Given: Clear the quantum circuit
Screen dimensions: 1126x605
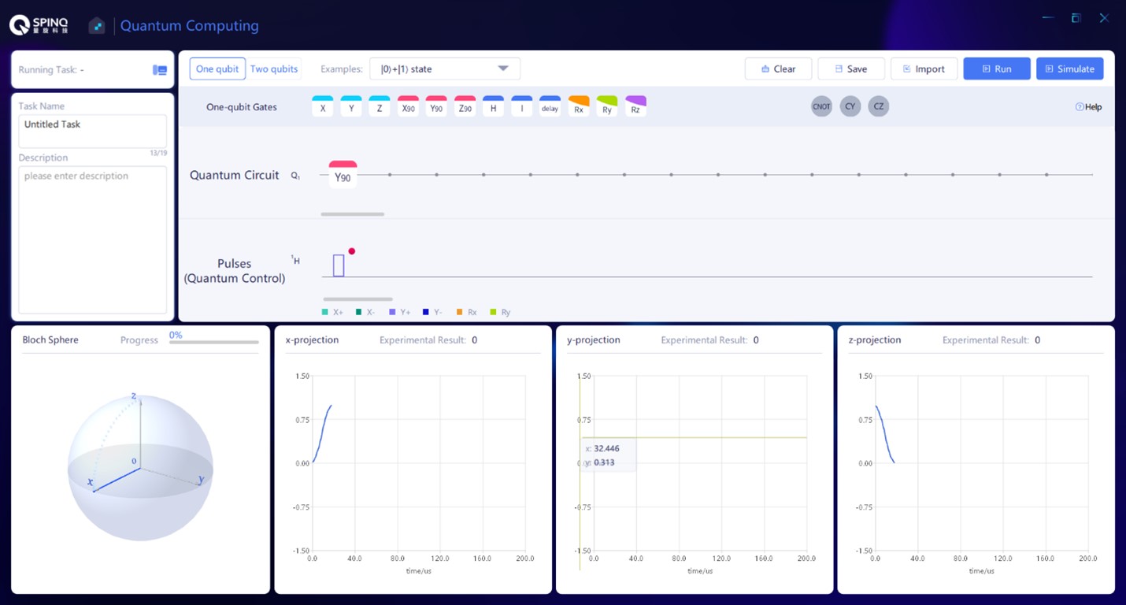Looking at the screenshot, I should tap(778, 69).
